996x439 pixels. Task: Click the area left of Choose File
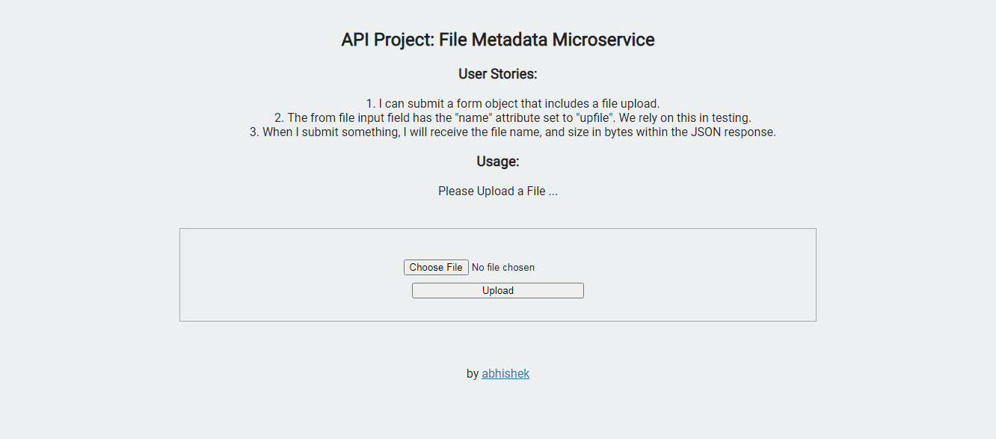tap(299, 267)
